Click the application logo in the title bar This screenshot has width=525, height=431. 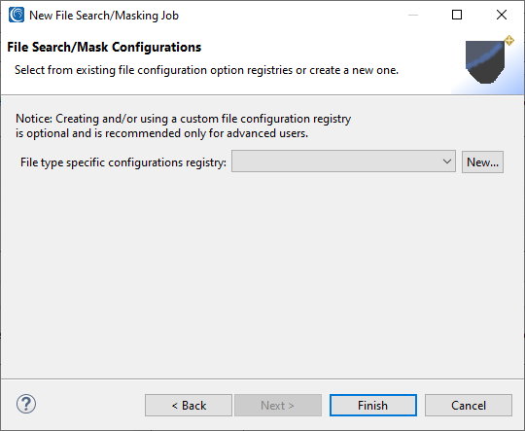17,16
